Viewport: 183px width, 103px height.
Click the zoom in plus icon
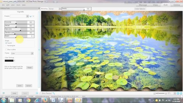[166, 93]
